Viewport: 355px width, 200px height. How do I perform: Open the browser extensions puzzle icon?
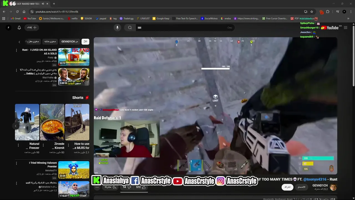point(328,12)
